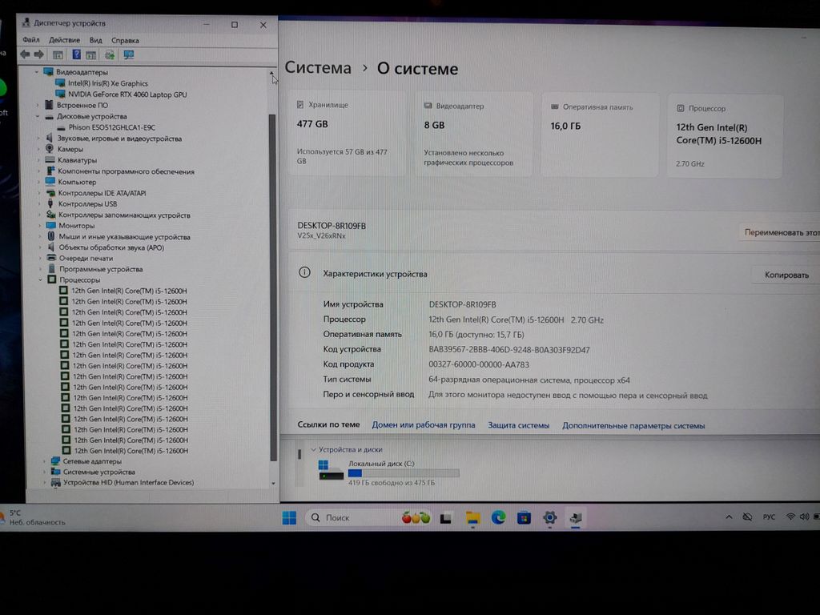Open Microsoft Store from the taskbar

524,518
